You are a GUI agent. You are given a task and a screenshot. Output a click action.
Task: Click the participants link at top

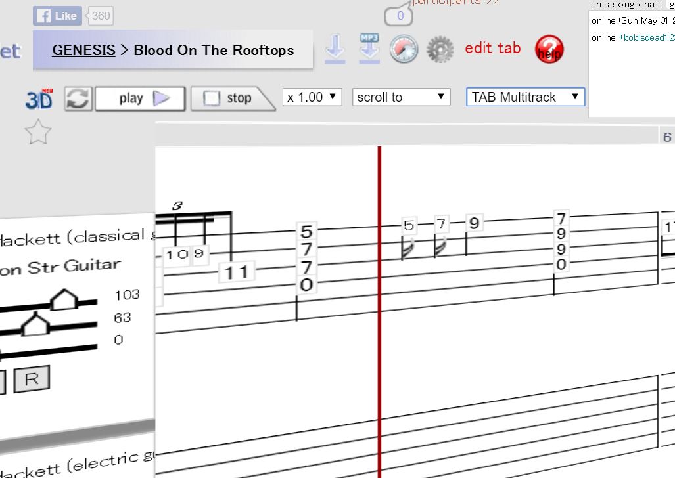[x=455, y=2]
